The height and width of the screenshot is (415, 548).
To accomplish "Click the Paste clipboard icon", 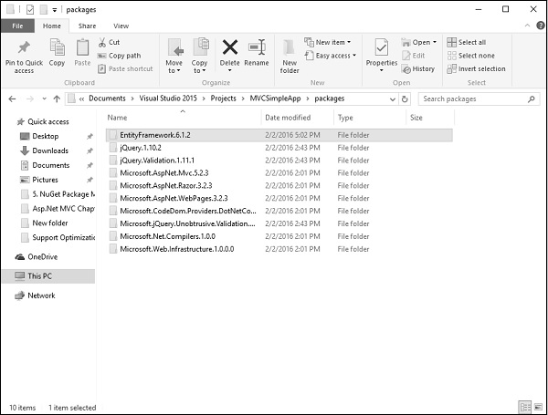I will 82,47.
